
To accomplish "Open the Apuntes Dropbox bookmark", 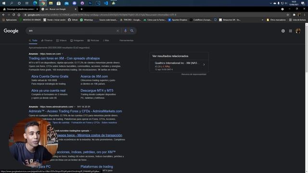I will 178,20.
